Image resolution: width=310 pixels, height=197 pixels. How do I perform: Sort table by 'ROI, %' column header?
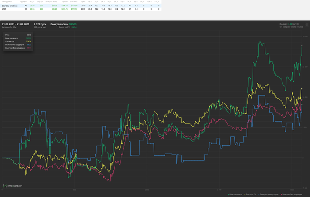coord(32,2)
